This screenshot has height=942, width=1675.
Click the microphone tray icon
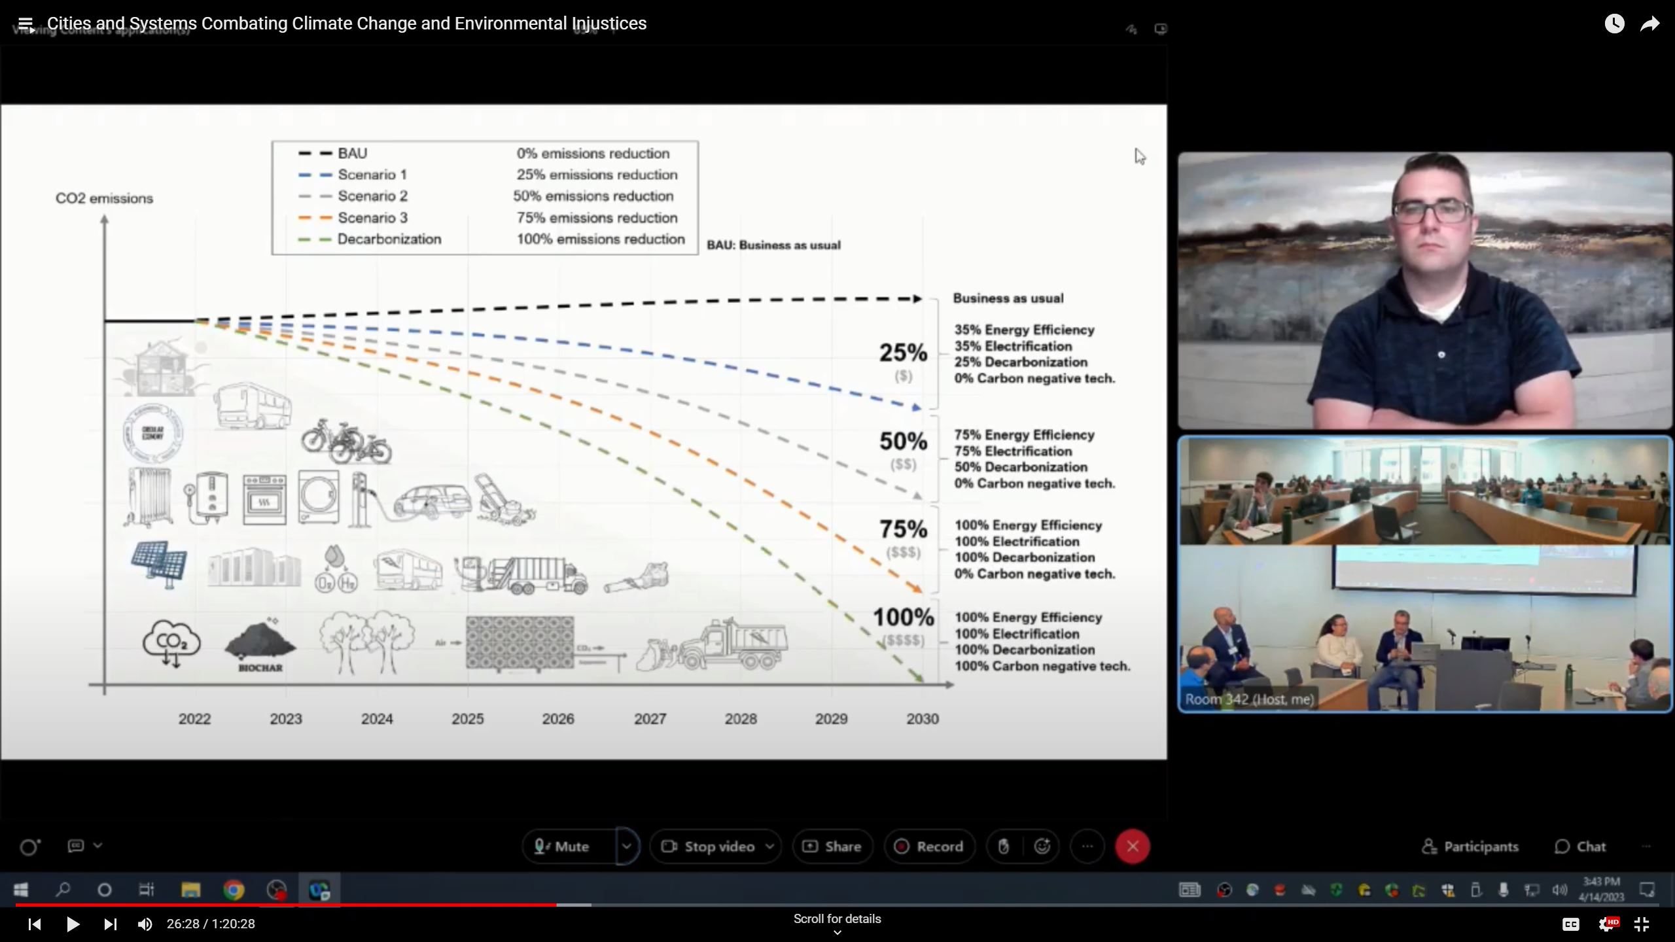[x=1504, y=890]
